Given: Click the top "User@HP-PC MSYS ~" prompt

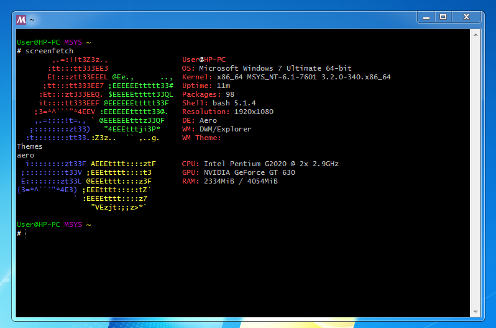Looking at the screenshot, I should coord(54,42).
